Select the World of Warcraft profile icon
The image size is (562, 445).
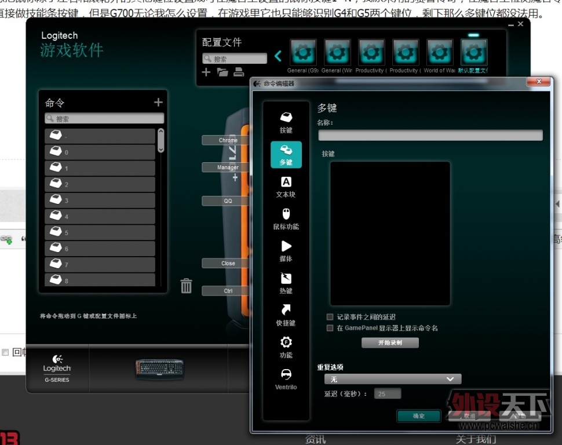(440, 53)
